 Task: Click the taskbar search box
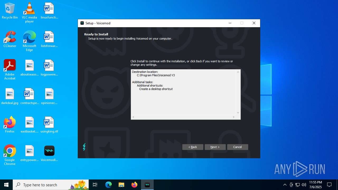51,185
